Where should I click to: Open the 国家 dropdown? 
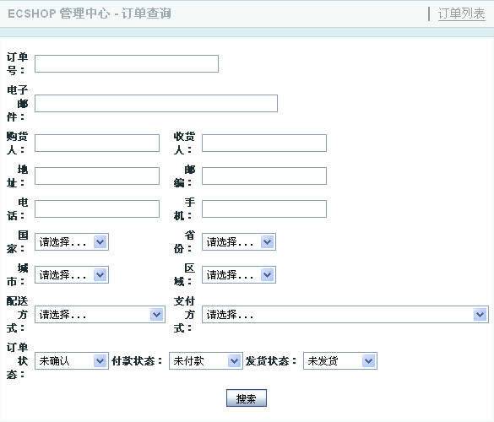[72, 242]
